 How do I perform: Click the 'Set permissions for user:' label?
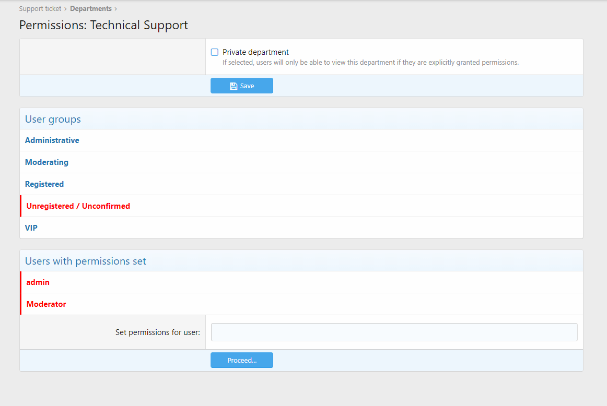(157, 332)
